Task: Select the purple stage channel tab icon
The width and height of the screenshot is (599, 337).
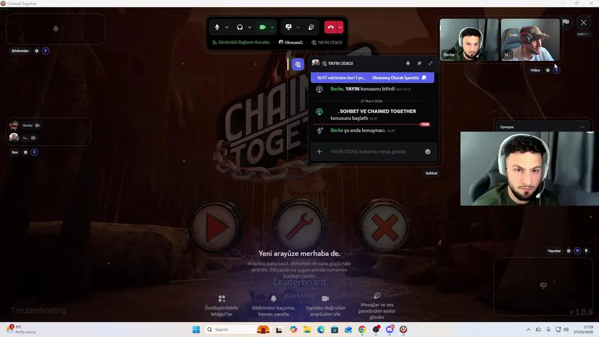Action: tap(298, 64)
